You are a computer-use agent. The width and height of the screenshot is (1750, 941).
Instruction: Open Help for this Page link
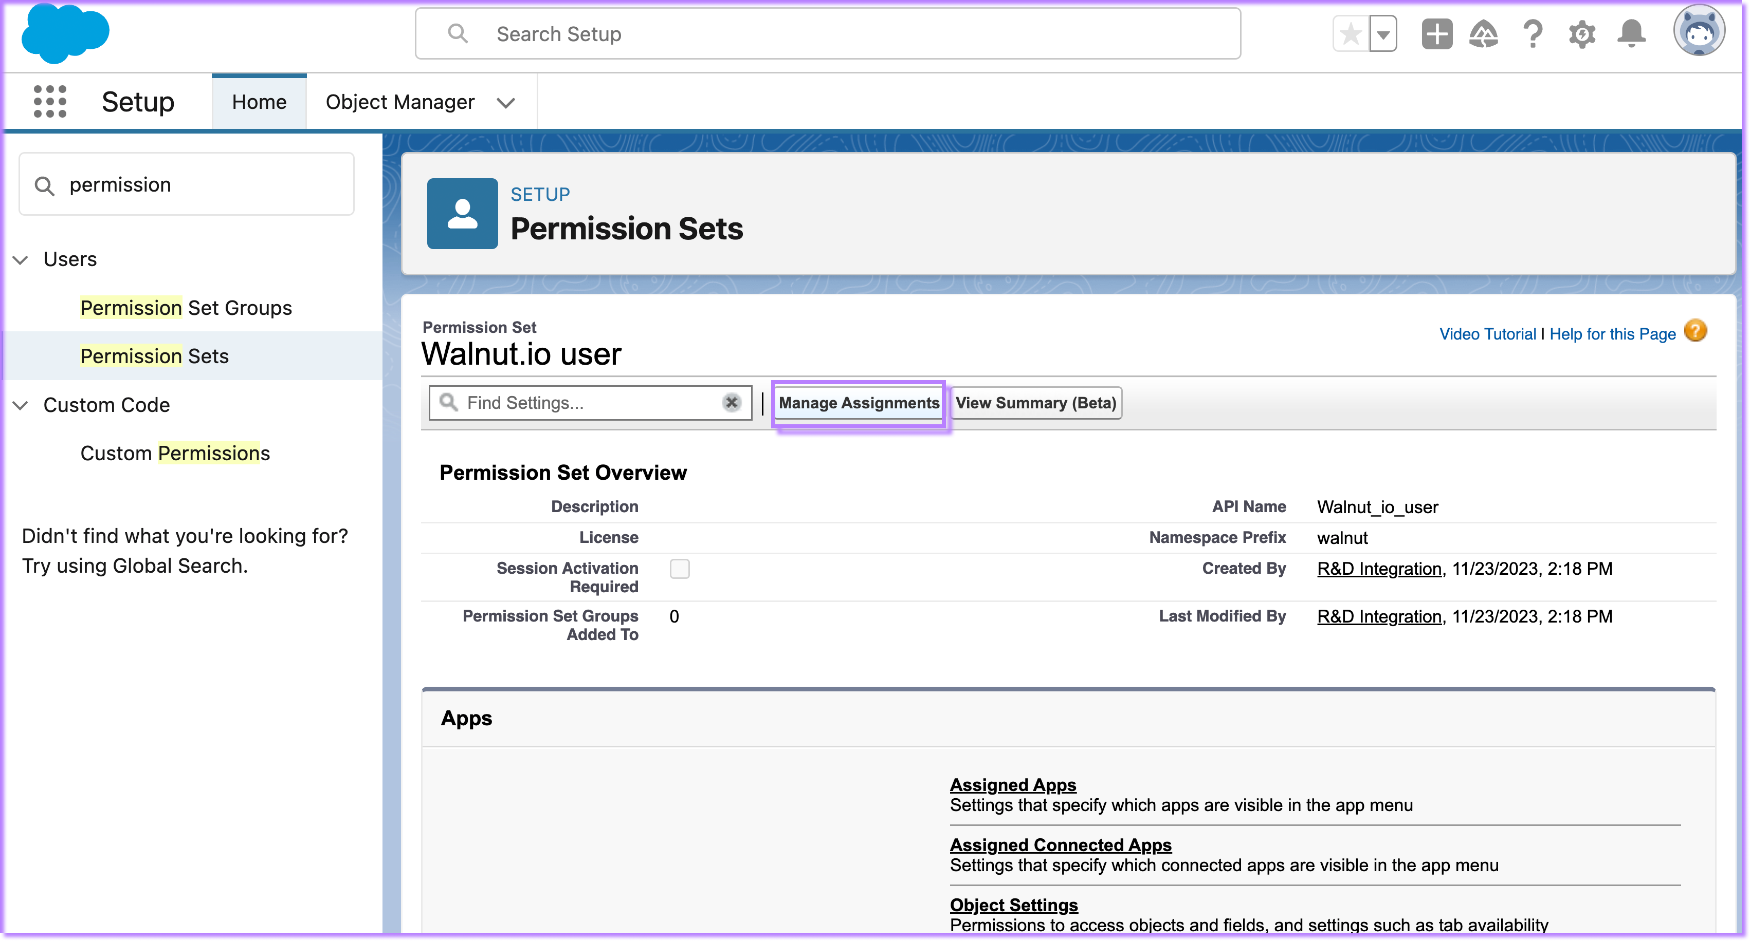[x=1612, y=334]
